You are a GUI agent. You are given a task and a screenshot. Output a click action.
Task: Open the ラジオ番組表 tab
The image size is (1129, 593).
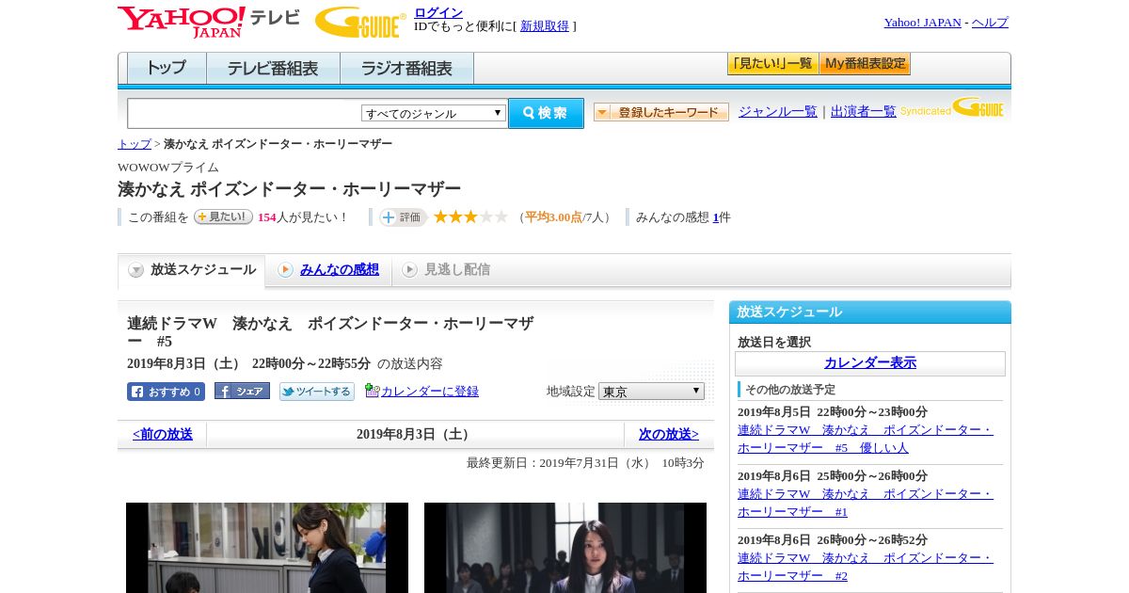(x=406, y=69)
